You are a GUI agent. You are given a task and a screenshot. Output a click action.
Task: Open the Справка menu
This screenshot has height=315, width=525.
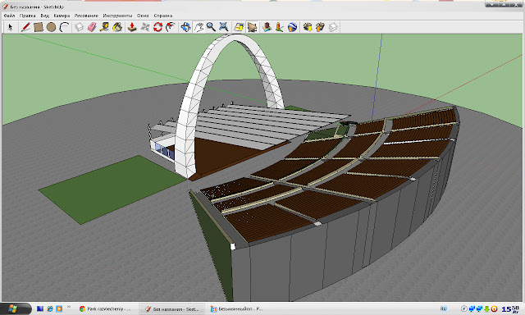coord(163,16)
